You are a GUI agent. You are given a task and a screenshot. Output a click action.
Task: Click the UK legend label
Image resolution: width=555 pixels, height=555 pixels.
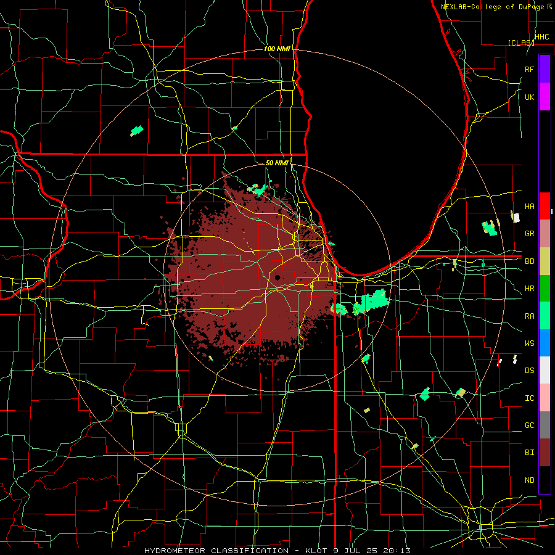[x=530, y=97]
